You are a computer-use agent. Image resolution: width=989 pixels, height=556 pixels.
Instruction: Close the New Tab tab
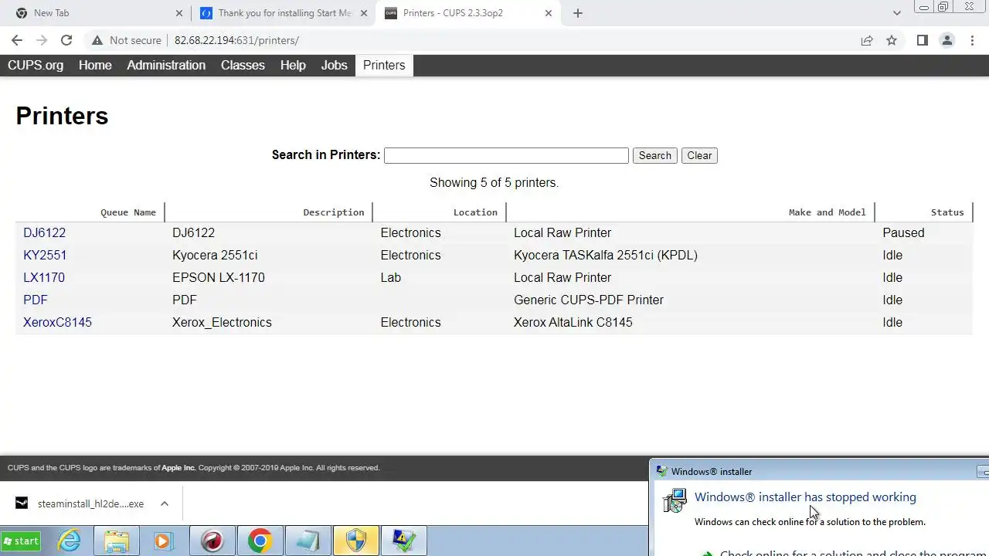tap(179, 13)
